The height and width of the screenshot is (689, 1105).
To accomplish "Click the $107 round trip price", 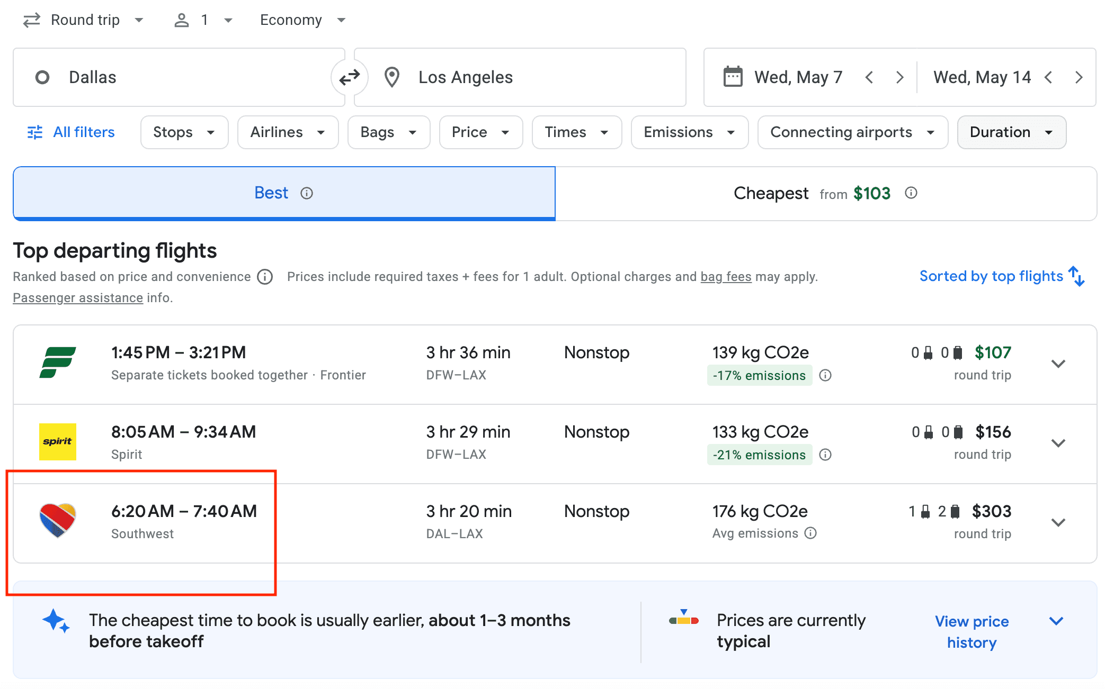I will [x=993, y=352].
